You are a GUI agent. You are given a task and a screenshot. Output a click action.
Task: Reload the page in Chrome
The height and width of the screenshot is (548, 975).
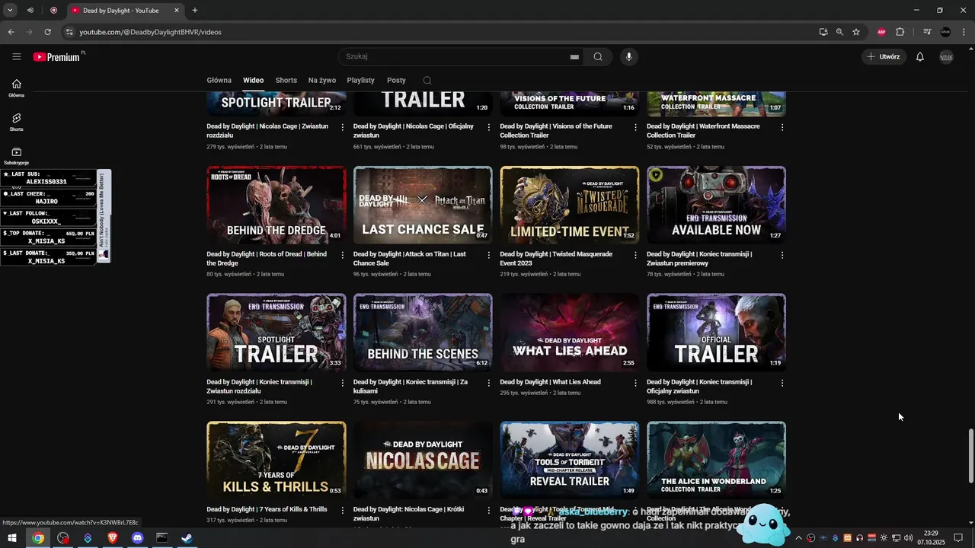(x=47, y=32)
